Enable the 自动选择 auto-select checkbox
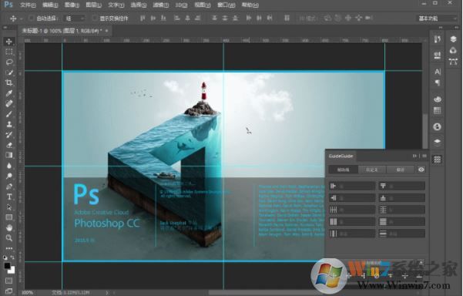 point(31,18)
